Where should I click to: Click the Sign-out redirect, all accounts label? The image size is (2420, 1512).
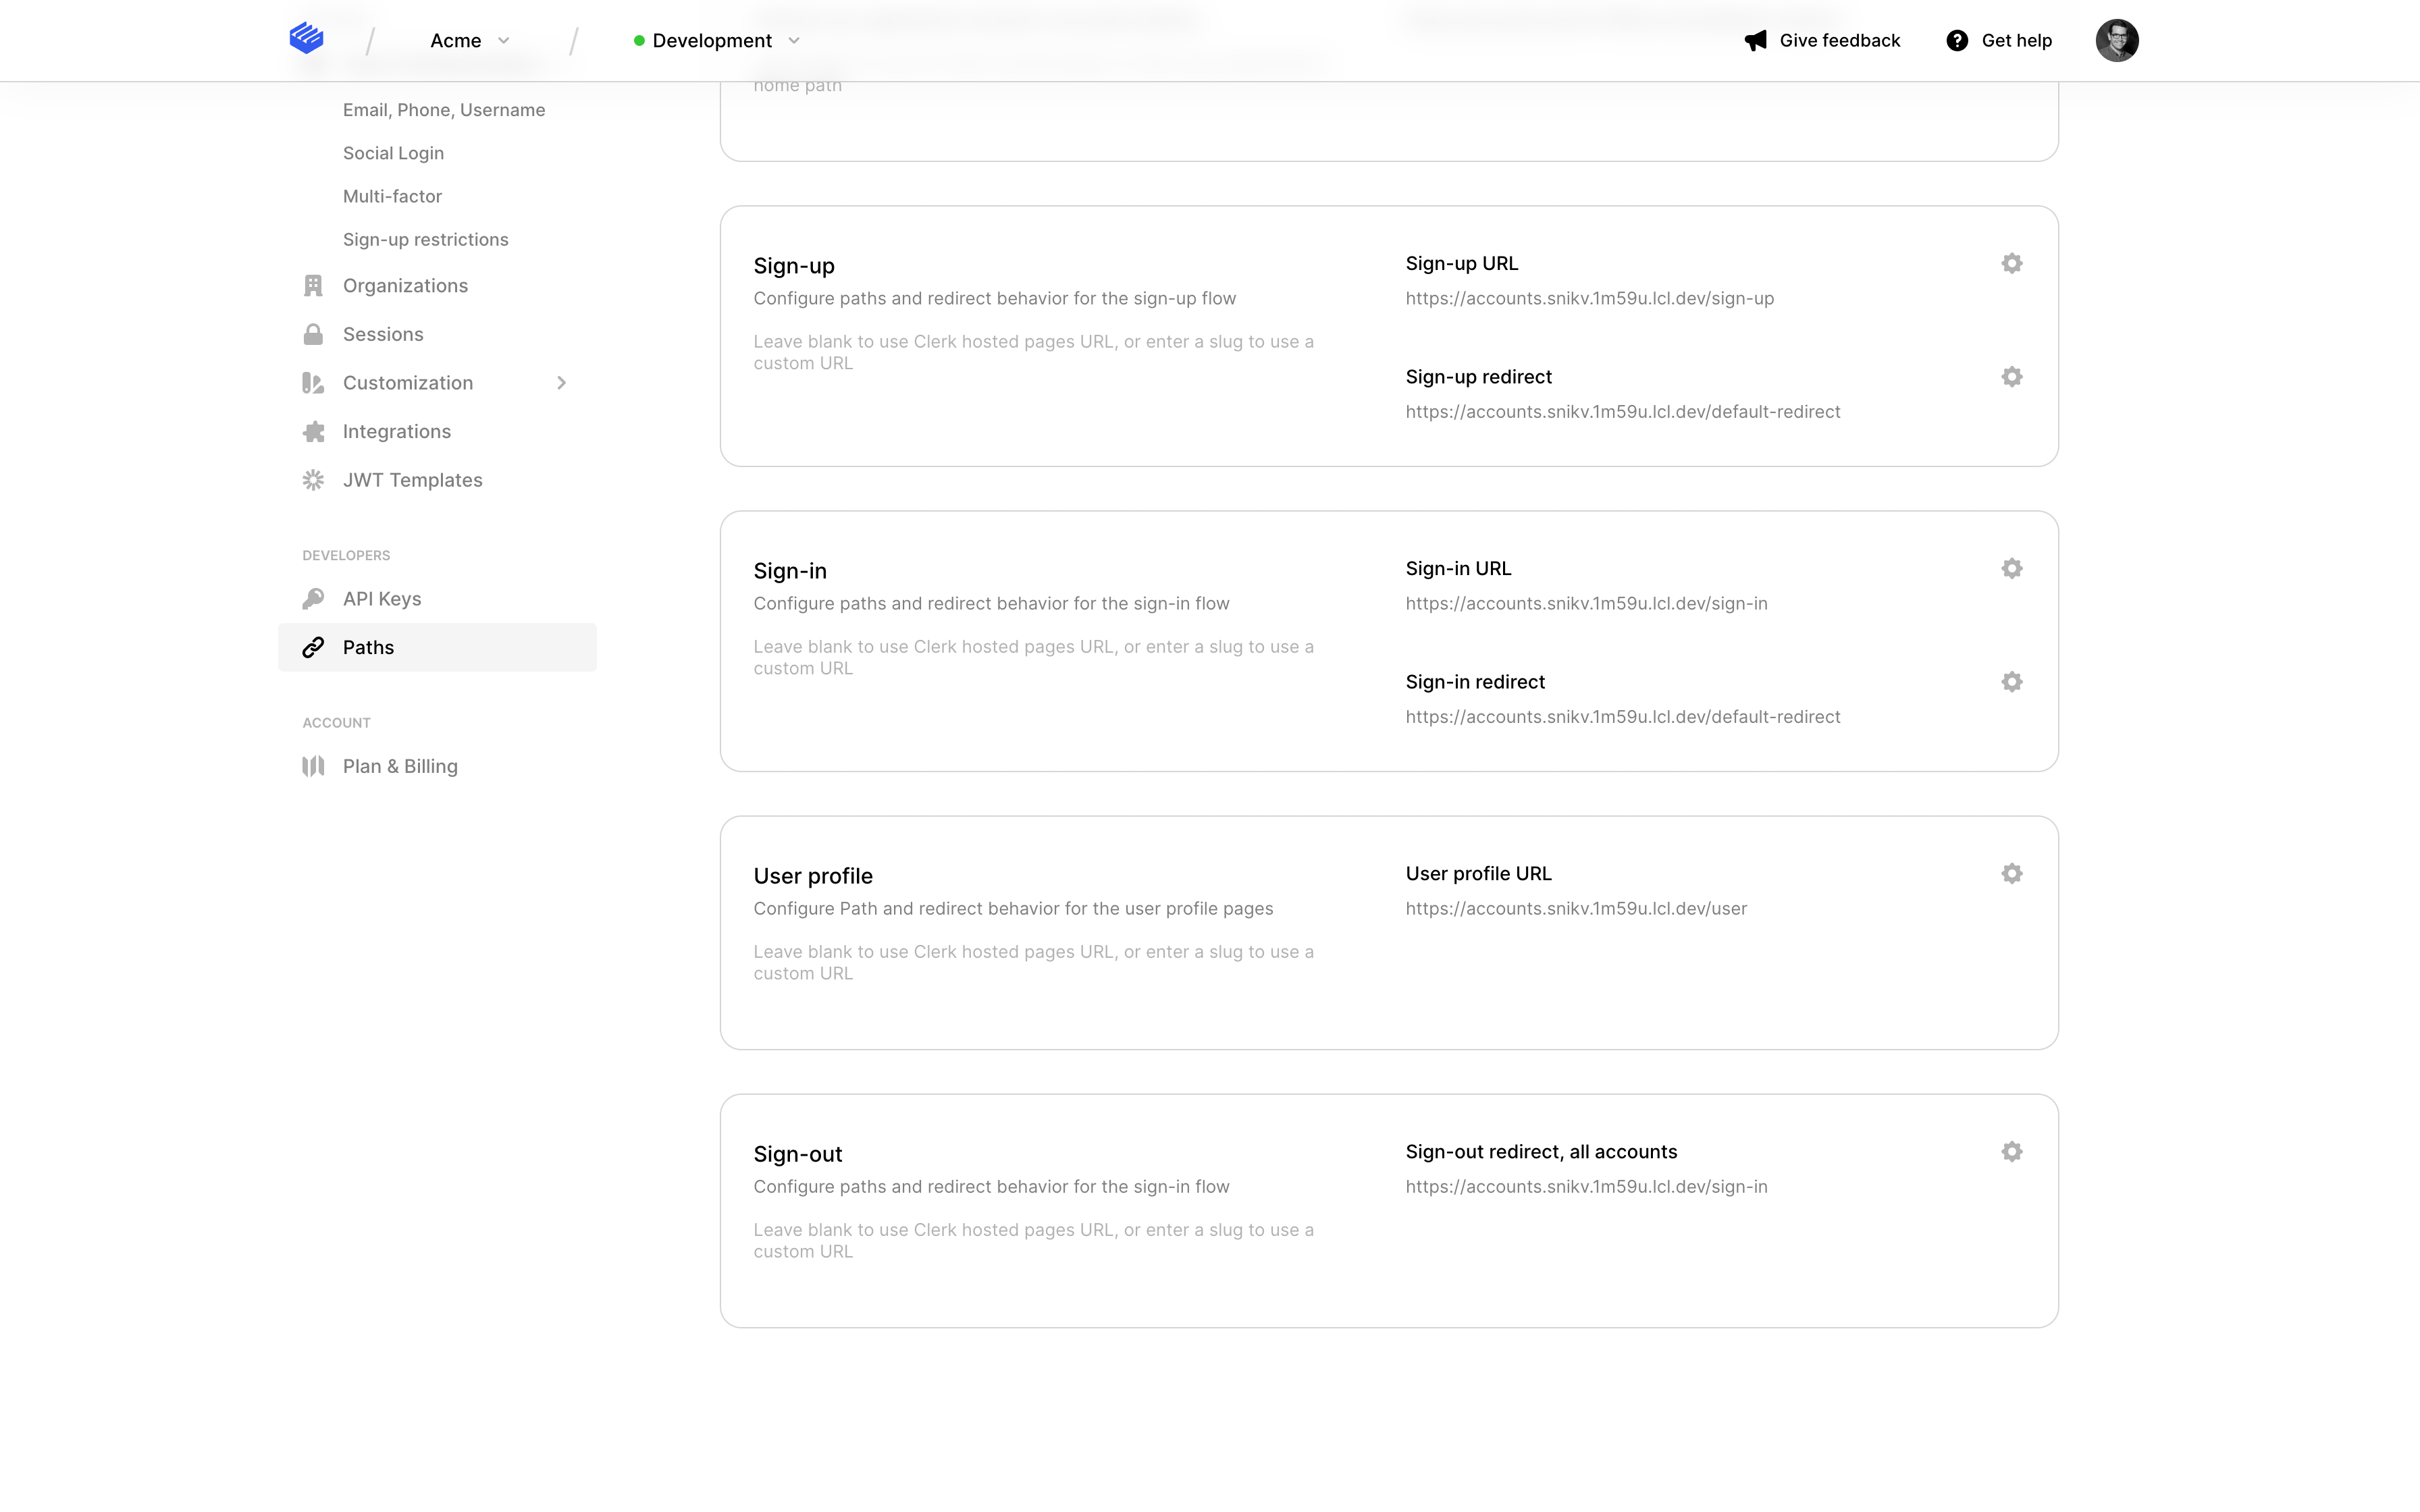pyautogui.click(x=1541, y=1151)
